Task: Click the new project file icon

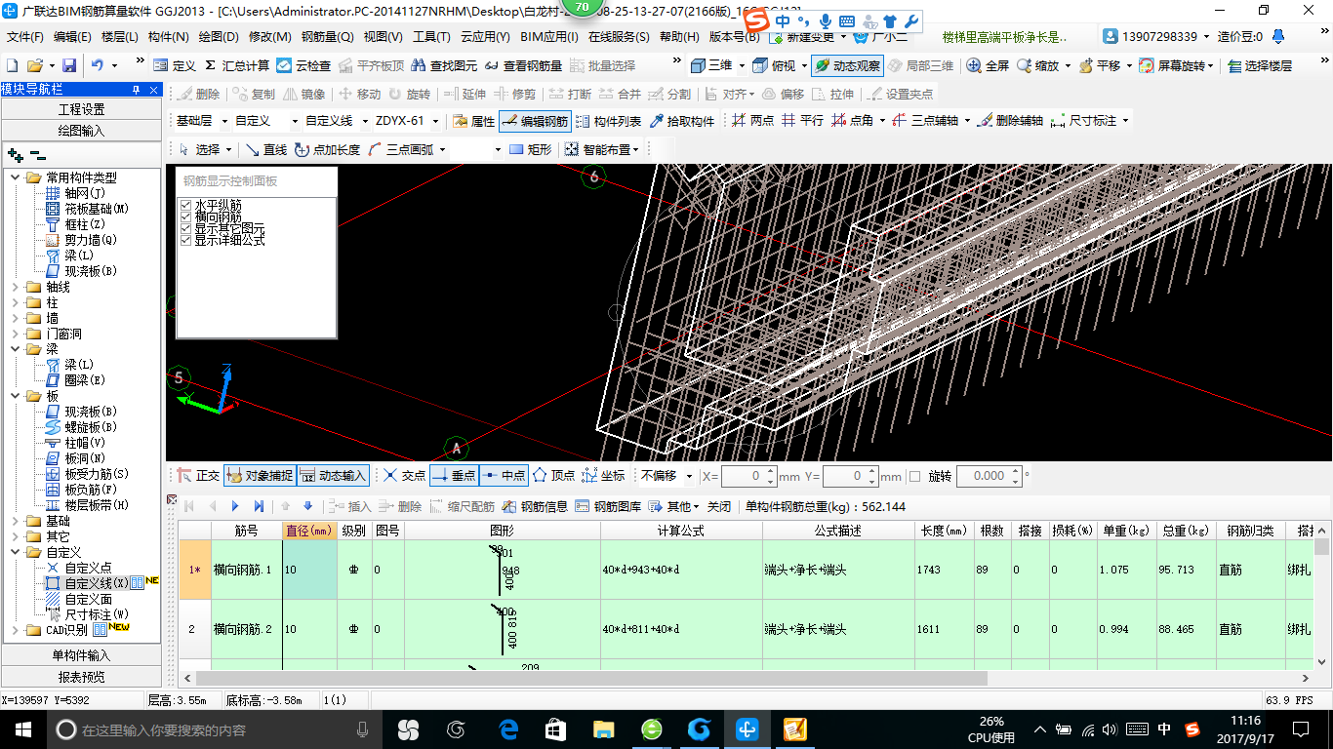Action: (x=12, y=65)
